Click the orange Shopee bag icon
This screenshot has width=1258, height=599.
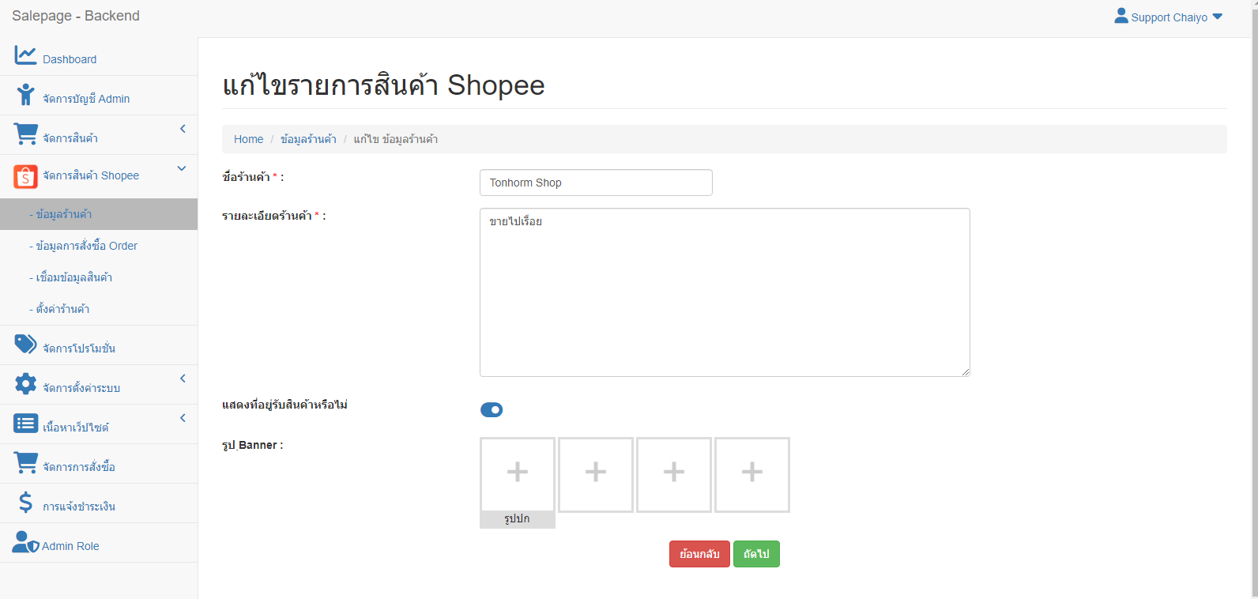click(25, 176)
